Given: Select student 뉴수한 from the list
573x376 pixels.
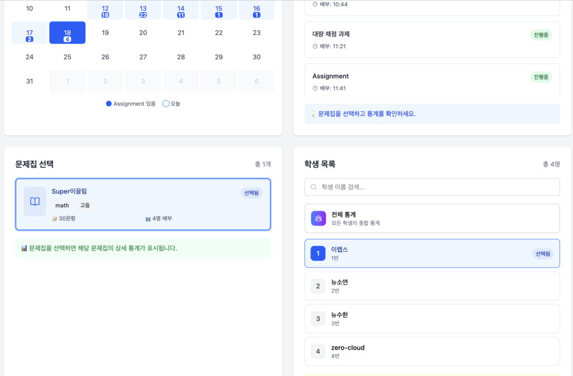Looking at the screenshot, I should 432,319.
